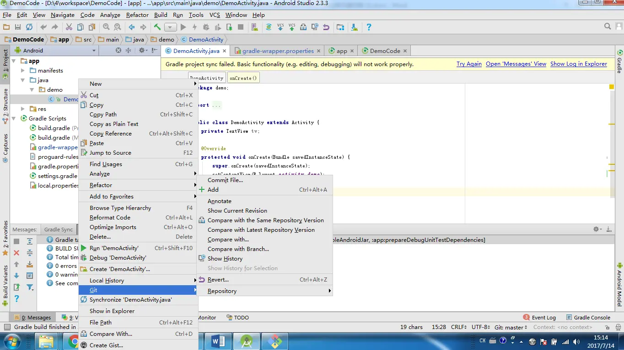Click the green Run app toolbar icon
The height and width of the screenshot is (350, 624).
coord(183,27)
